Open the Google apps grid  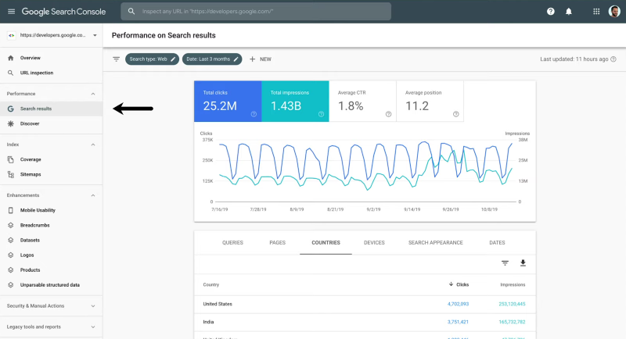coord(597,12)
